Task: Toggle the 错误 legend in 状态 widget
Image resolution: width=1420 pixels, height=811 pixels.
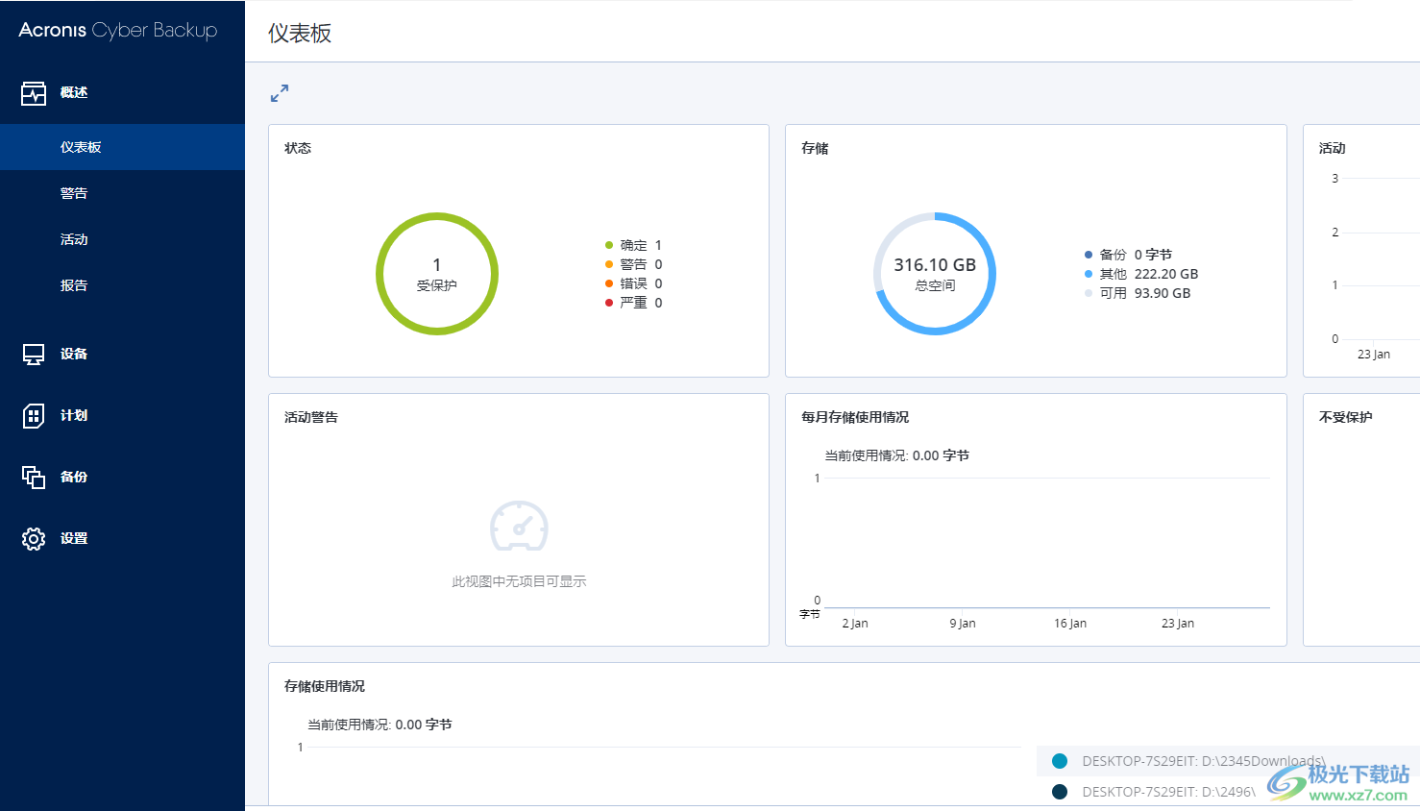Action: pos(632,283)
